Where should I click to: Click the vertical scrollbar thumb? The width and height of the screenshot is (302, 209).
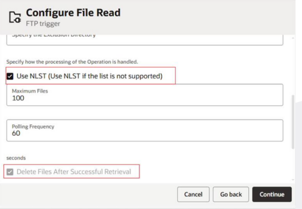point(293,122)
